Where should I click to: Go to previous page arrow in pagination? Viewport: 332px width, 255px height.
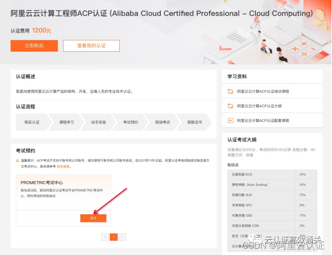105,237
